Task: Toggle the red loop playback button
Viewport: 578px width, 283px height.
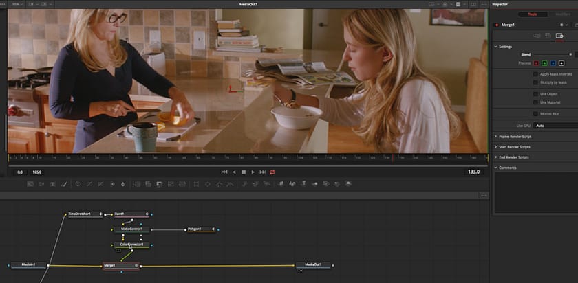Action: pyautogui.click(x=272, y=172)
